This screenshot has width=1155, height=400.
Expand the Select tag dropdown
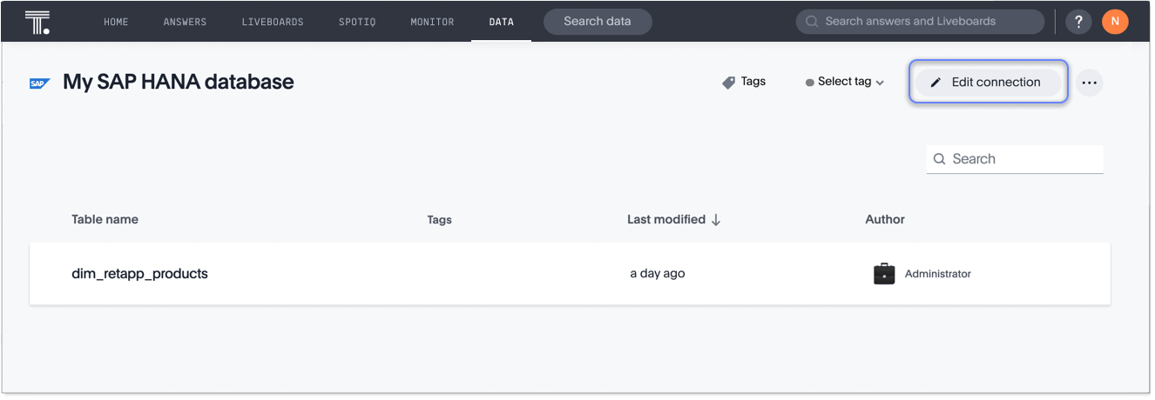tap(845, 82)
